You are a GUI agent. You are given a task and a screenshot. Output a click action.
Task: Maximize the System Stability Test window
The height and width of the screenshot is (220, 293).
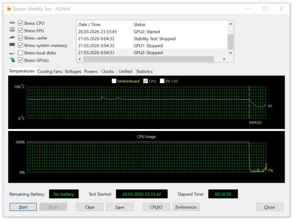(x=264, y=9)
